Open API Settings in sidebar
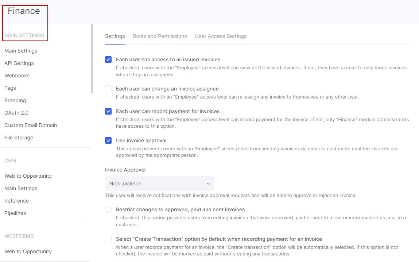The width and height of the screenshot is (419, 262). (19, 63)
